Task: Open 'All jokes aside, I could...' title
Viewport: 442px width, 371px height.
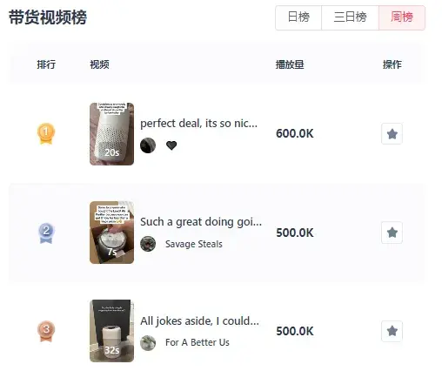Action: point(199,321)
